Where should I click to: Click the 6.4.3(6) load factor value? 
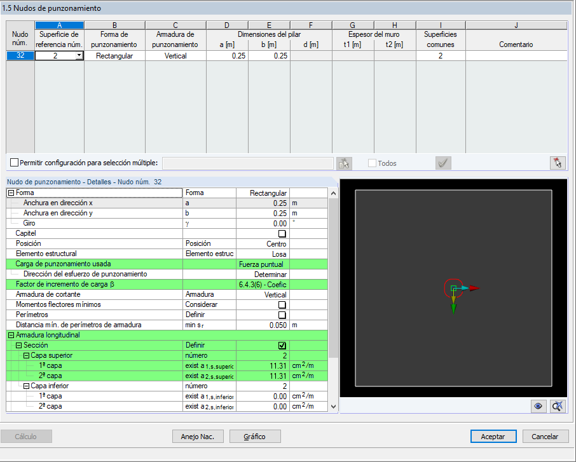pos(263,285)
